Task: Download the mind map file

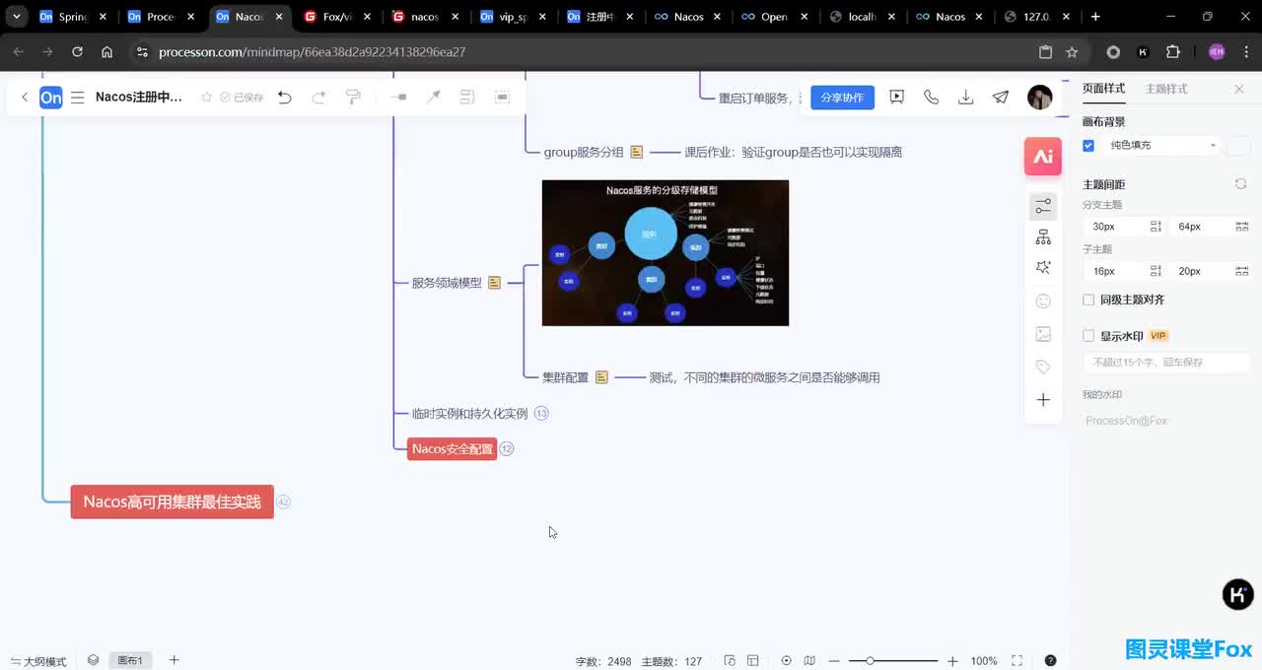Action: click(x=966, y=98)
